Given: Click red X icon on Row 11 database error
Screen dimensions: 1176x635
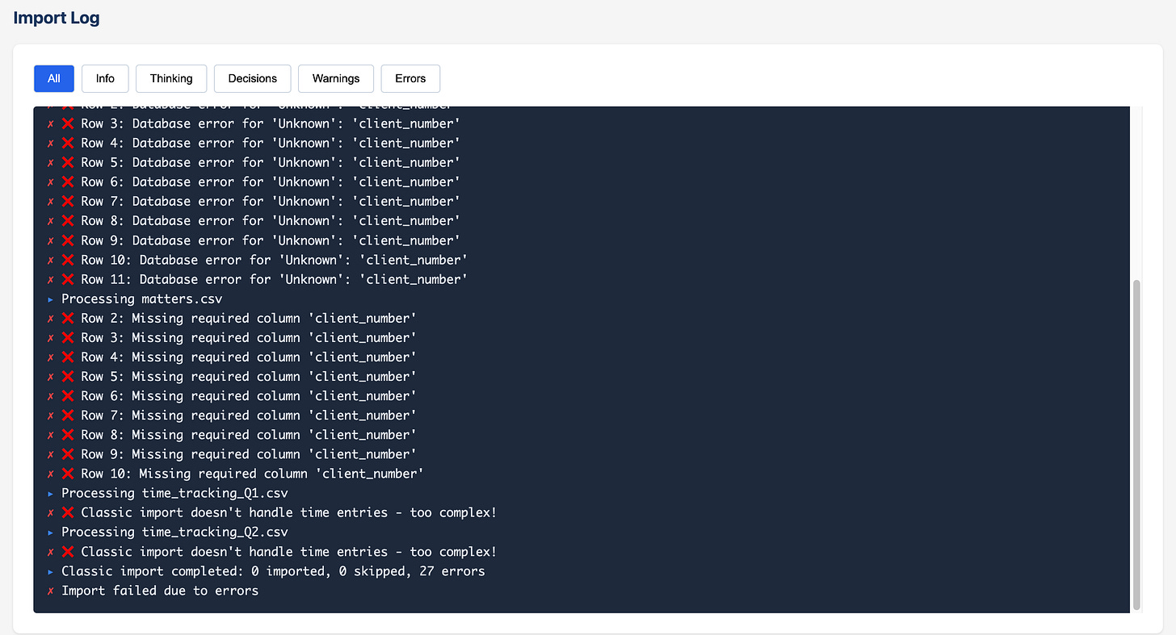Looking at the screenshot, I should click(x=68, y=279).
